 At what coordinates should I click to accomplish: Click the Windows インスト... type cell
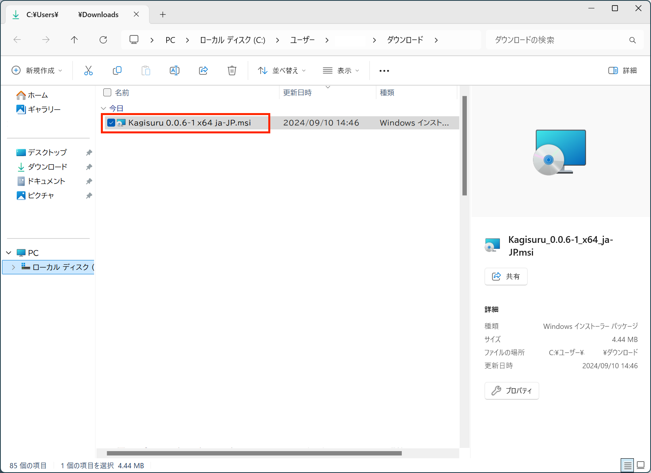[x=414, y=123]
